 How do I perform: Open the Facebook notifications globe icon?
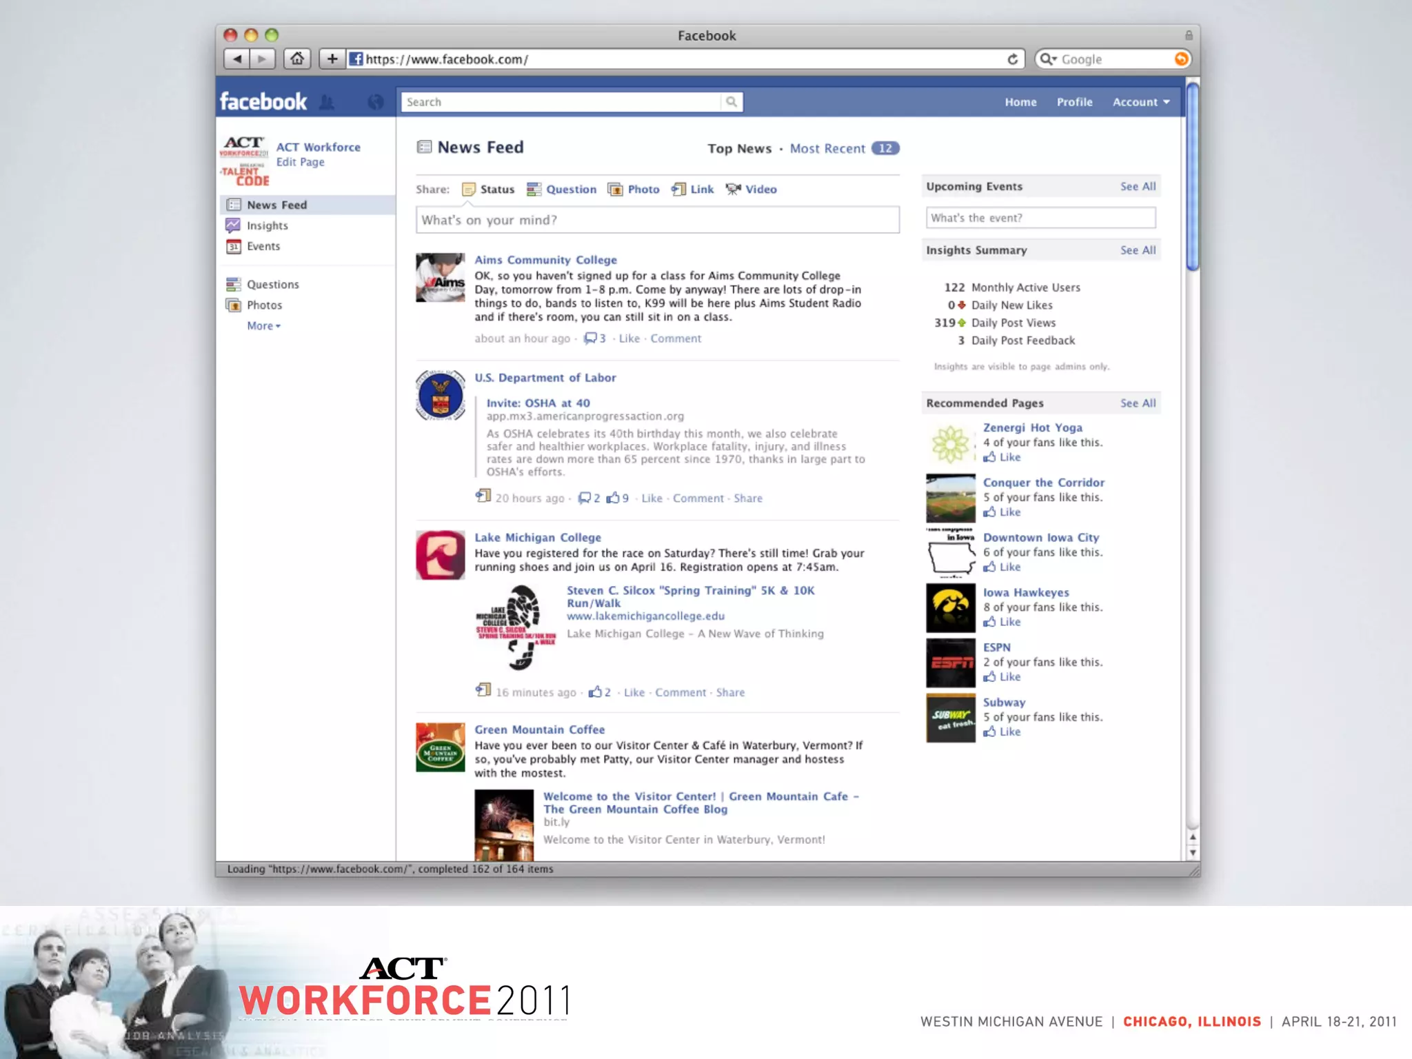tap(376, 102)
